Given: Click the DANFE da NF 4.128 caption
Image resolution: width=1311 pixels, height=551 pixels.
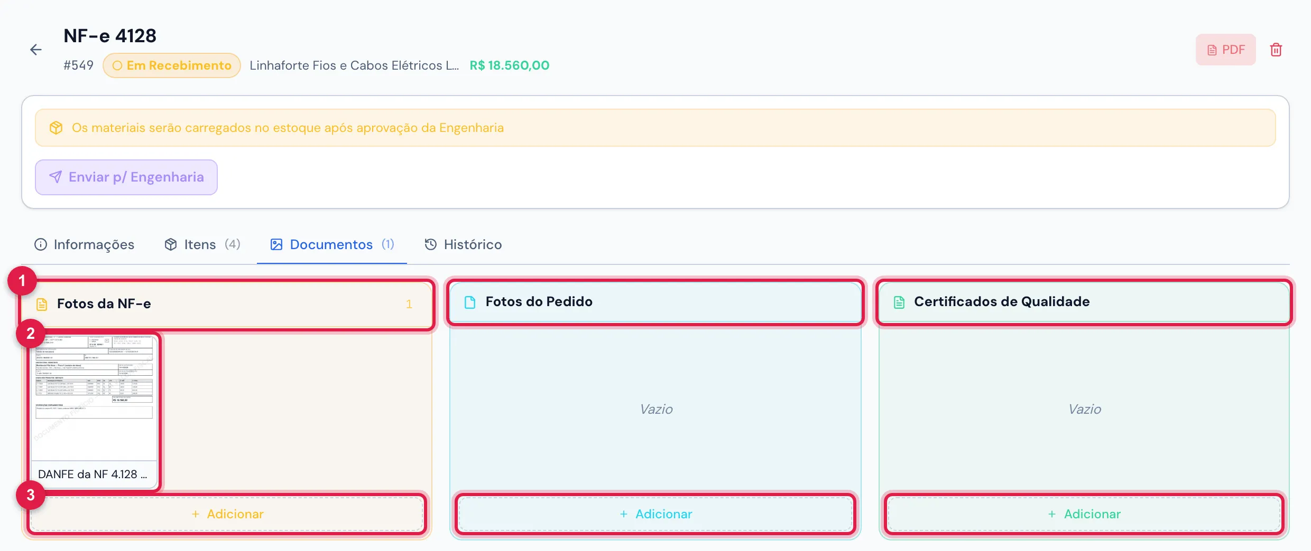Looking at the screenshot, I should 93,474.
